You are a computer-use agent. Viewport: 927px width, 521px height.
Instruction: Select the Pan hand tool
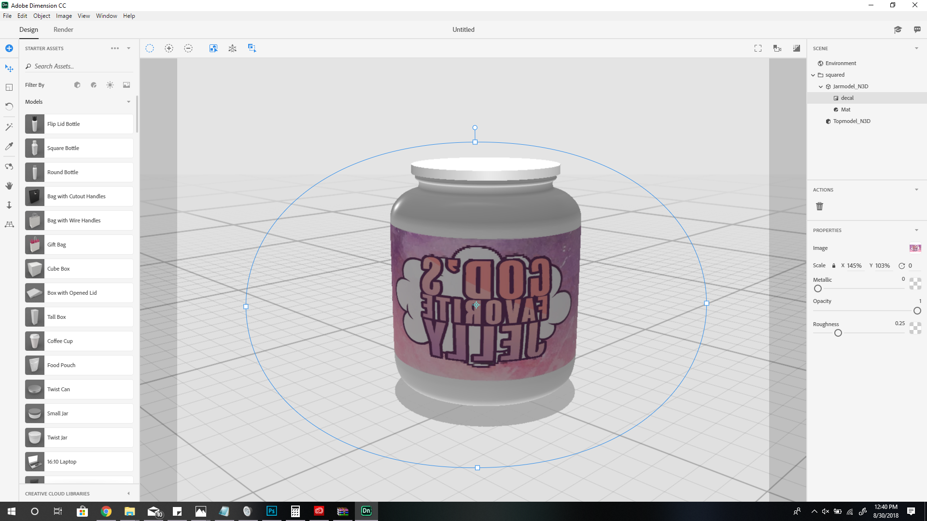pos(9,186)
